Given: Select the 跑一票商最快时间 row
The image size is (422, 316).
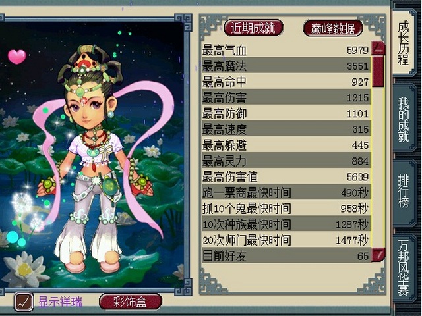Looking at the screenshot, I should (286, 192).
